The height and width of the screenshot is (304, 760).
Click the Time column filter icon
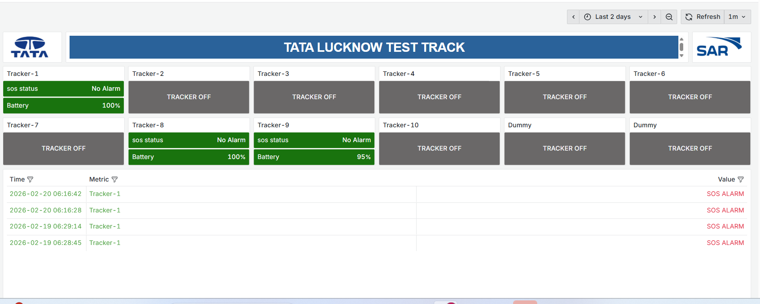coord(30,180)
